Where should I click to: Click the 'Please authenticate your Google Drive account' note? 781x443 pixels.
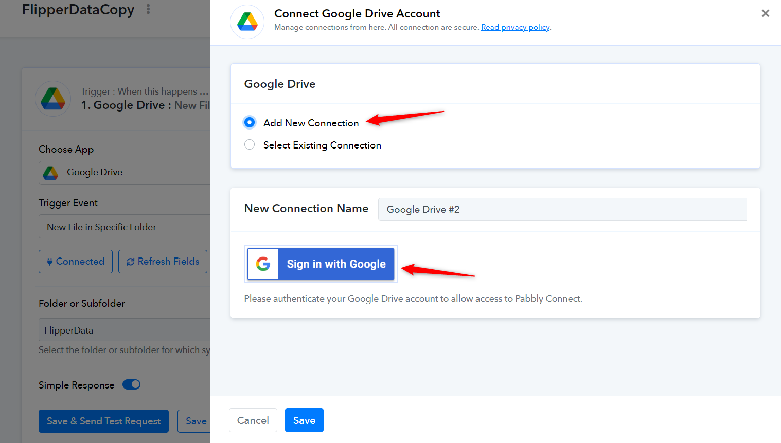coord(413,299)
